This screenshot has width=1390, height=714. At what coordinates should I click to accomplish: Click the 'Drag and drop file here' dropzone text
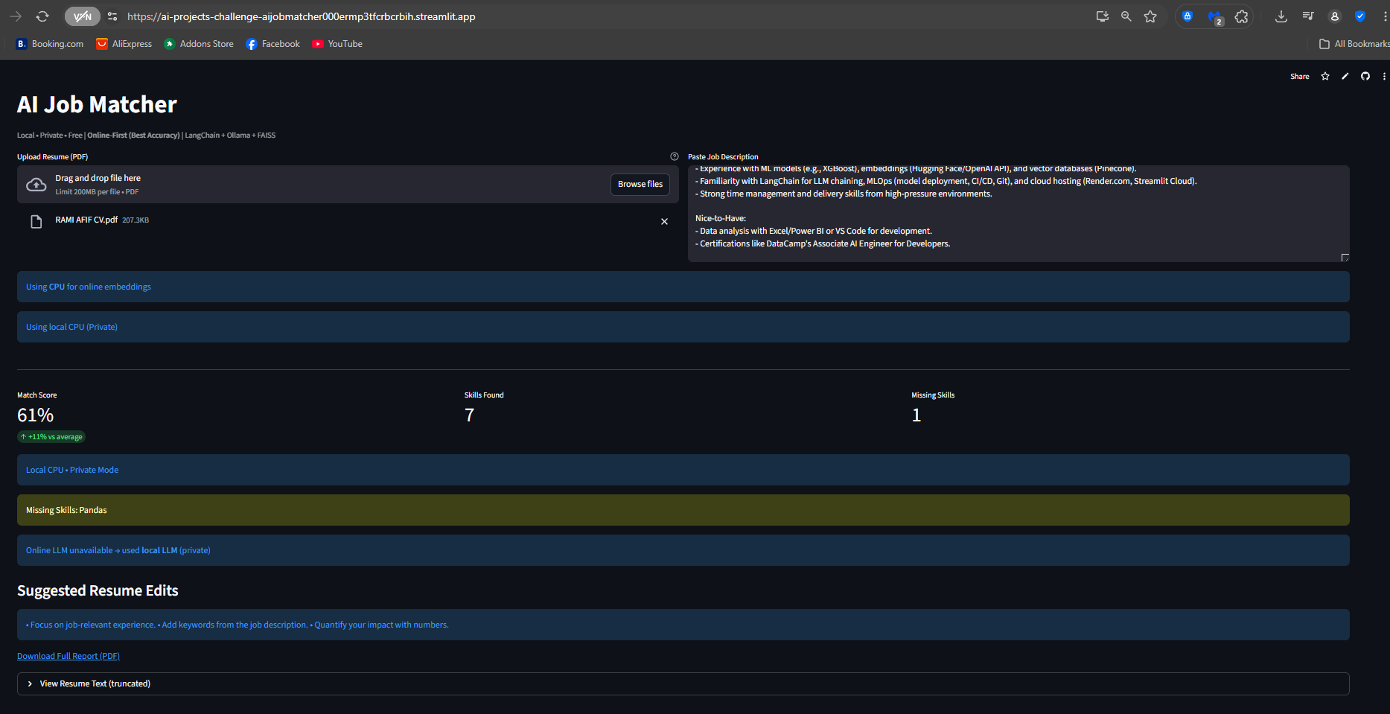point(98,178)
